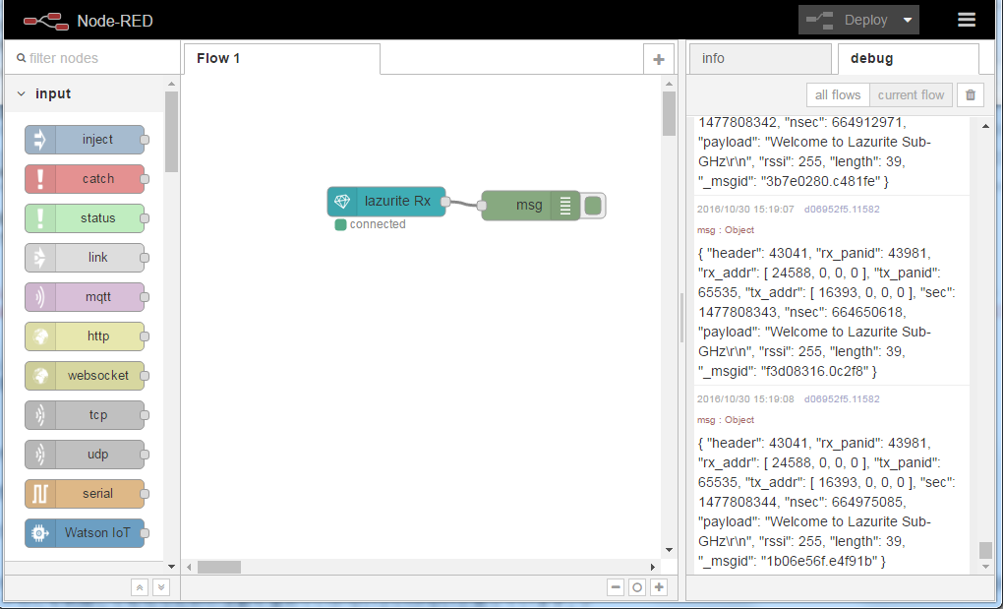Click the debug panel scrollbar thumb
Viewport: 1004px width, 609px height.
click(x=985, y=550)
